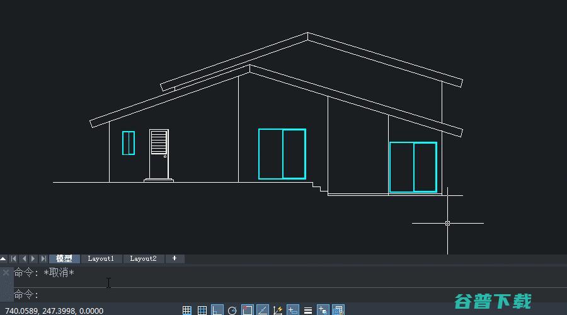Expand the layout tabs list triangle
Screen dimensions: 567x315
(x=3, y=258)
